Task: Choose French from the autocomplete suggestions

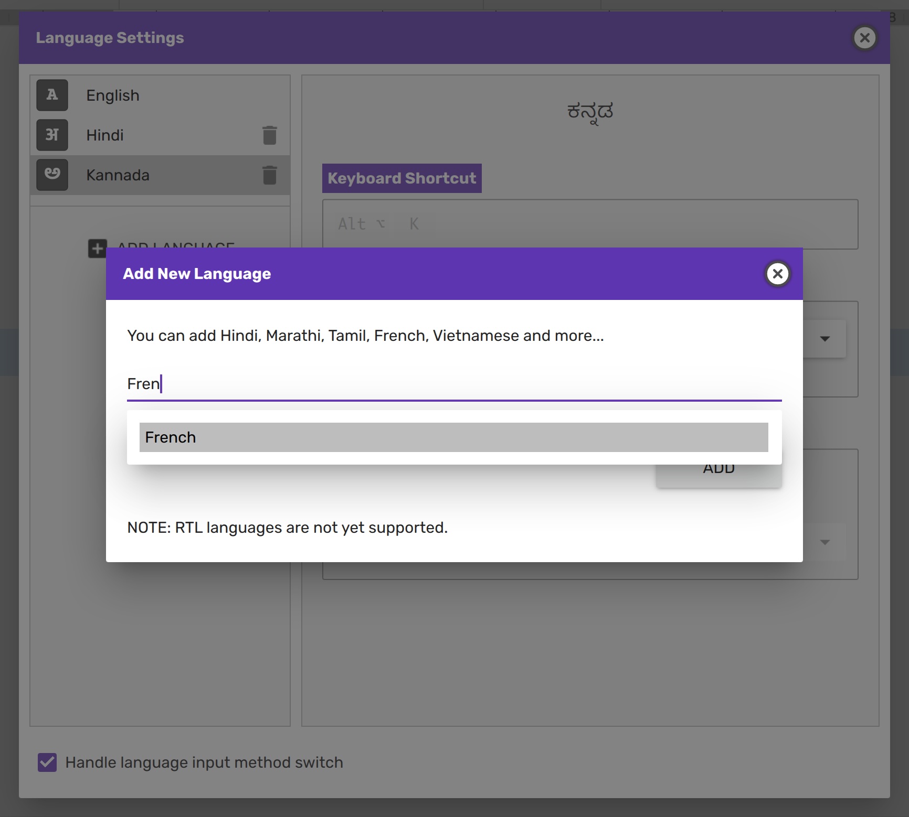Action: [453, 437]
